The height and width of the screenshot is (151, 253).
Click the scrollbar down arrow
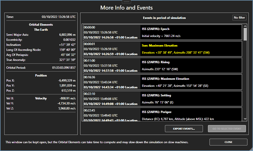coord(245,119)
